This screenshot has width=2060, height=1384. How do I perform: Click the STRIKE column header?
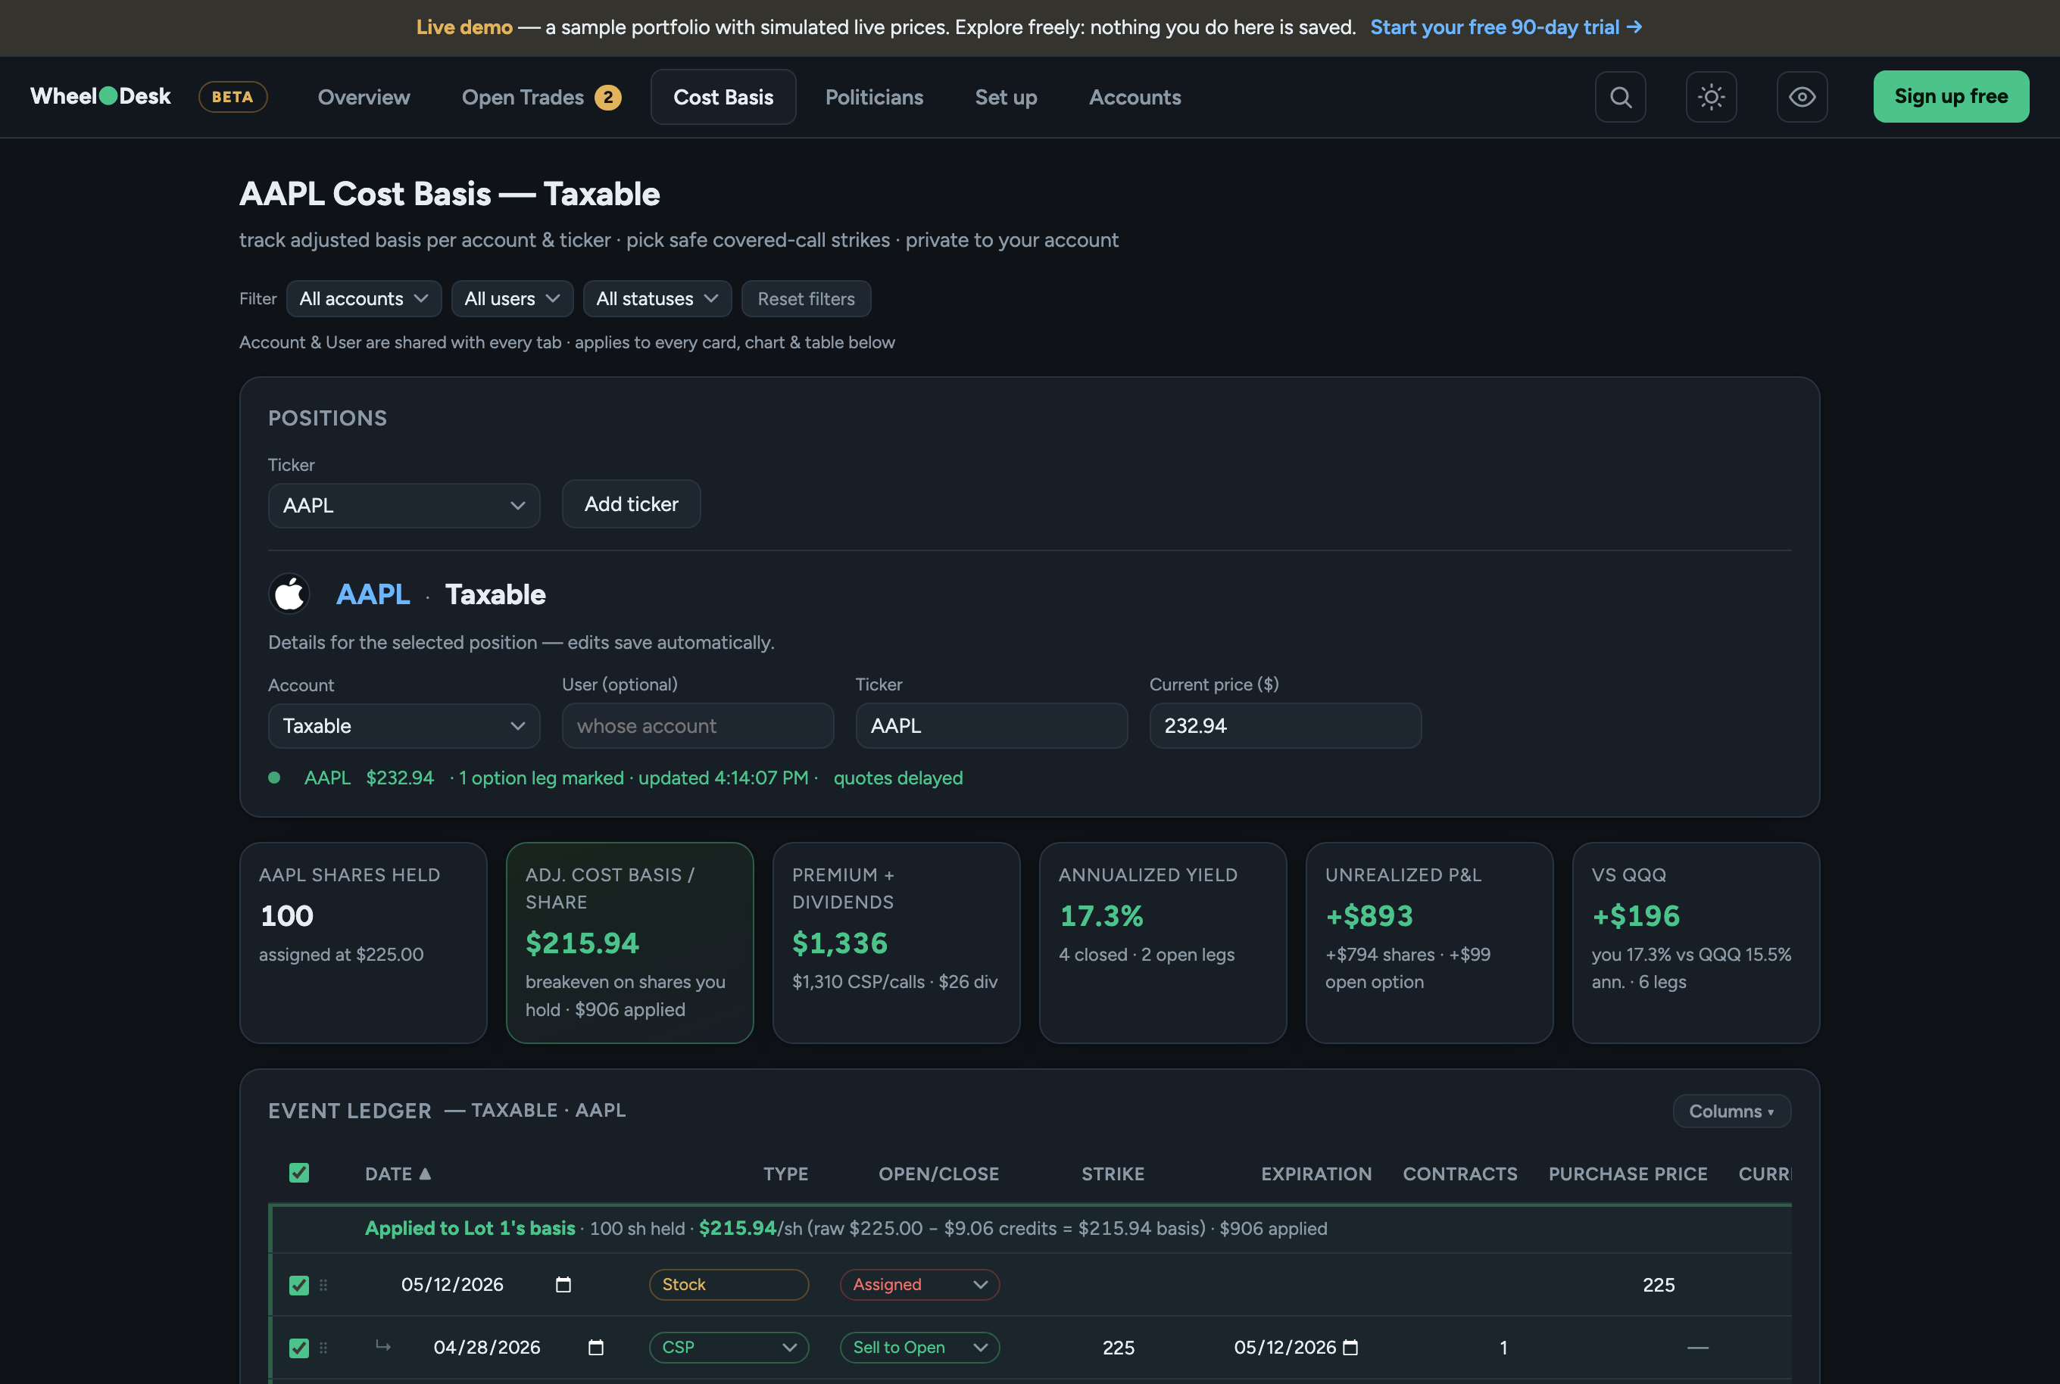pyautogui.click(x=1113, y=1174)
